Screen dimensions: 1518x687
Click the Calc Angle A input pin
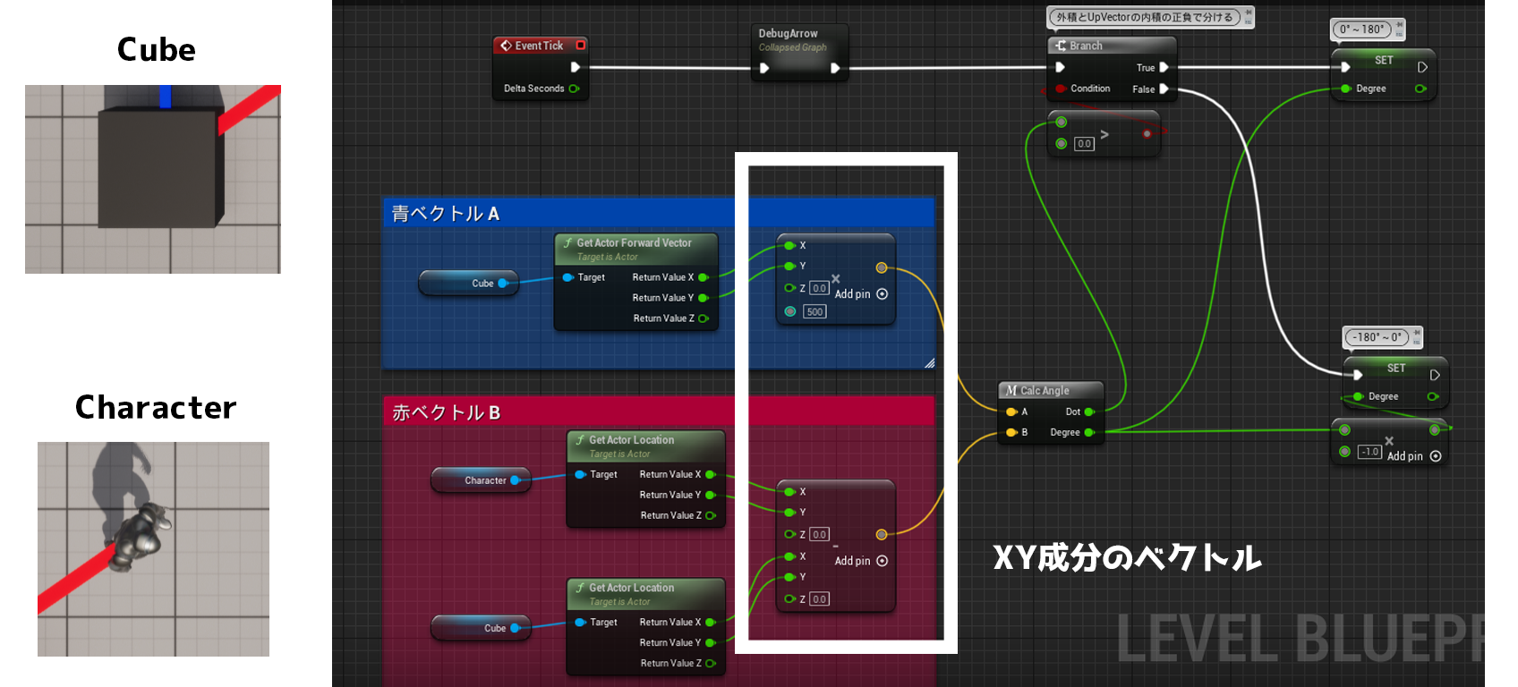(1011, 411)
